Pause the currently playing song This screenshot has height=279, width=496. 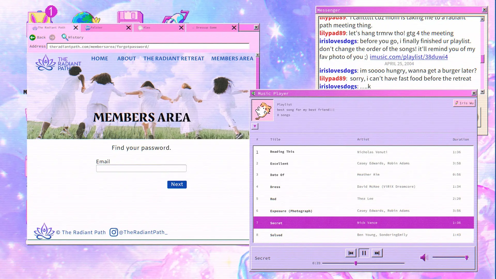364,253
